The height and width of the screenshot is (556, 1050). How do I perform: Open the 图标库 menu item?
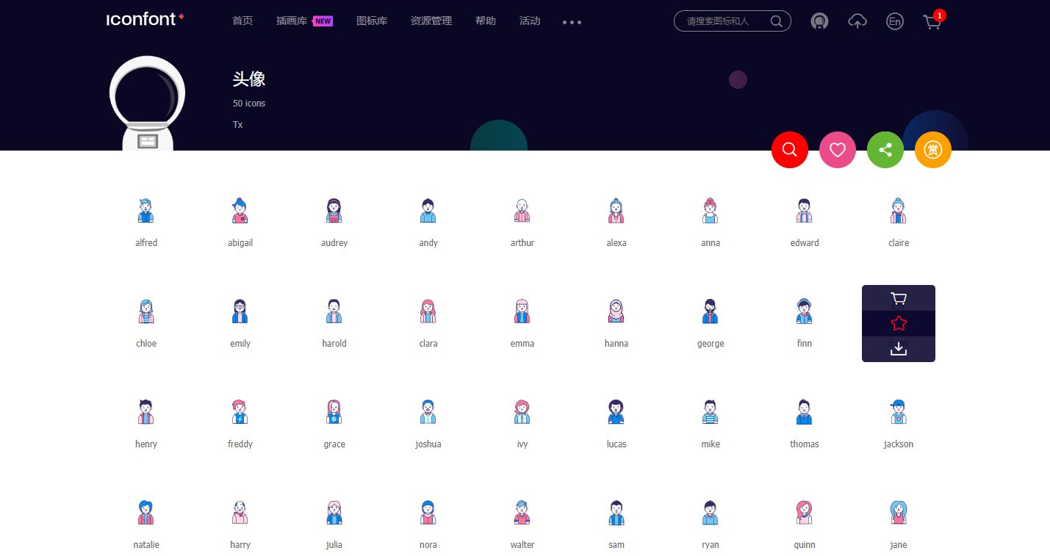[x=372, y=21]
